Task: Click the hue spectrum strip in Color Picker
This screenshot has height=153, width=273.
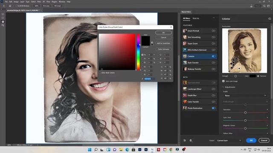Action: point(138,52)
